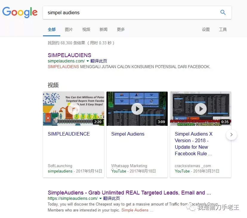The image size is (247, 218).
Task: Click 翻译此页 for simpelaudiens.com result
Action: point(99,61)
